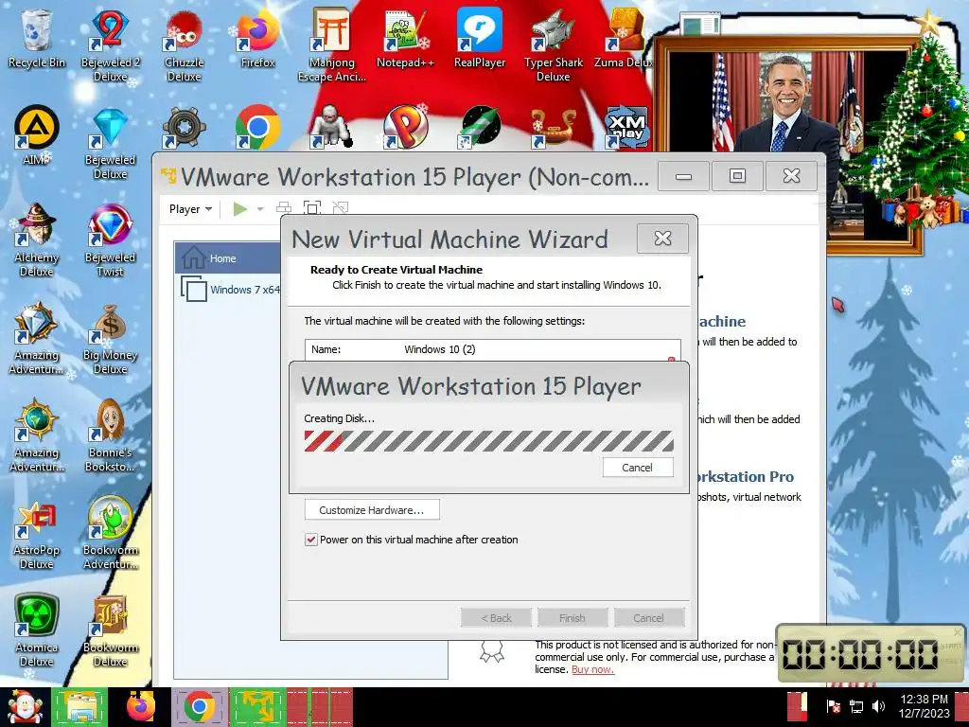Open Mahjong Escape Ancient shortcut
Viewport: 969px width, 727px height.
(332, 44)
